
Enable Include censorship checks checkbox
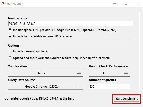(10, 51)
